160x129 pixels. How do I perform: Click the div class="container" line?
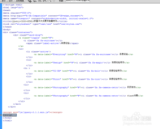coord(18,32)
